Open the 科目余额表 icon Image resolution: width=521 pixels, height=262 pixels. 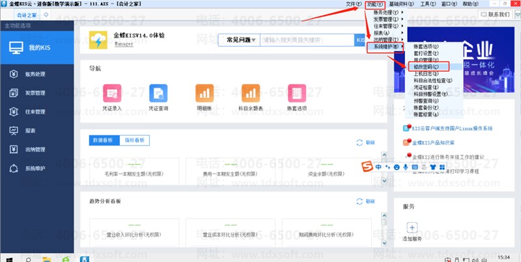coord(251,93)
